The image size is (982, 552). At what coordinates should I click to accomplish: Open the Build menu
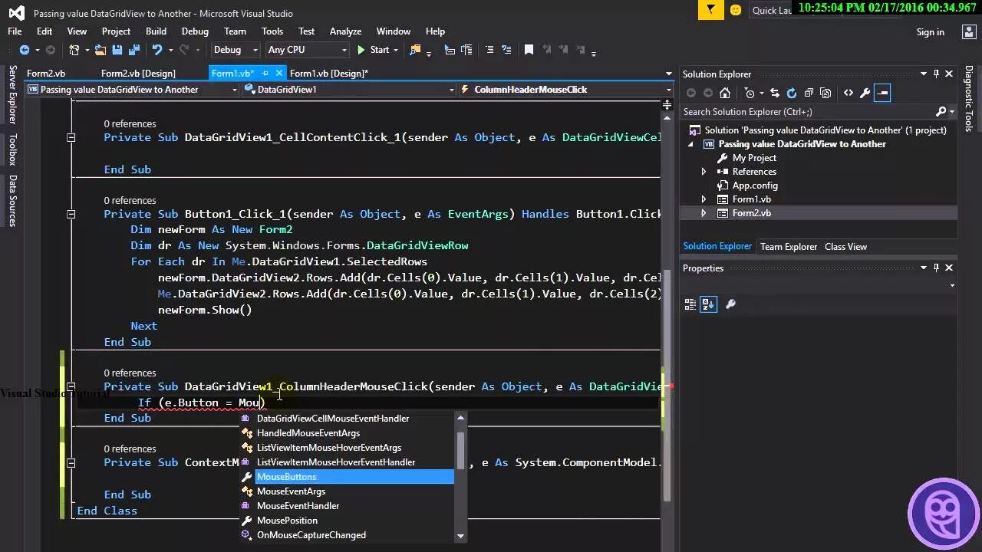click(156, 31)
